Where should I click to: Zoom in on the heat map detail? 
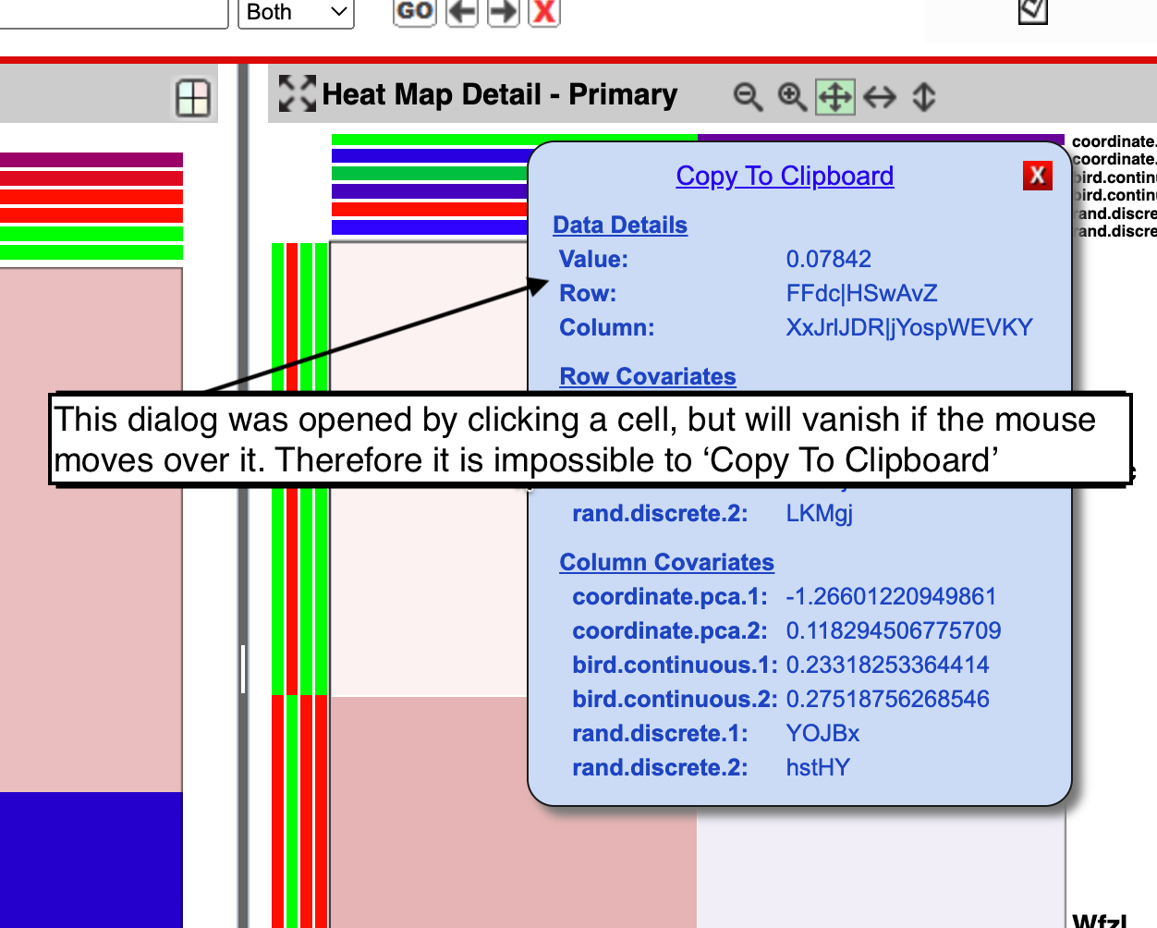coord(791,96)
